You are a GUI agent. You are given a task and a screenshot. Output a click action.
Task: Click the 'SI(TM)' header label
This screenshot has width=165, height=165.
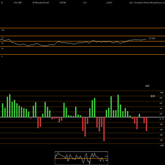pos(63,3)
